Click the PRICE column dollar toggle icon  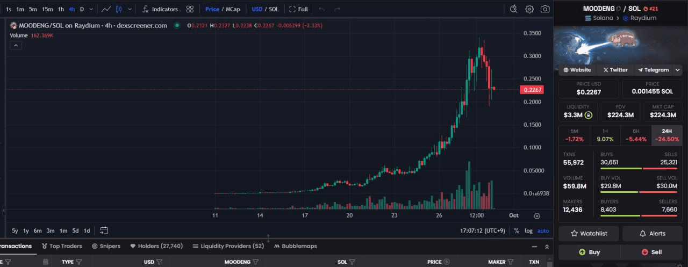(446, 262)
